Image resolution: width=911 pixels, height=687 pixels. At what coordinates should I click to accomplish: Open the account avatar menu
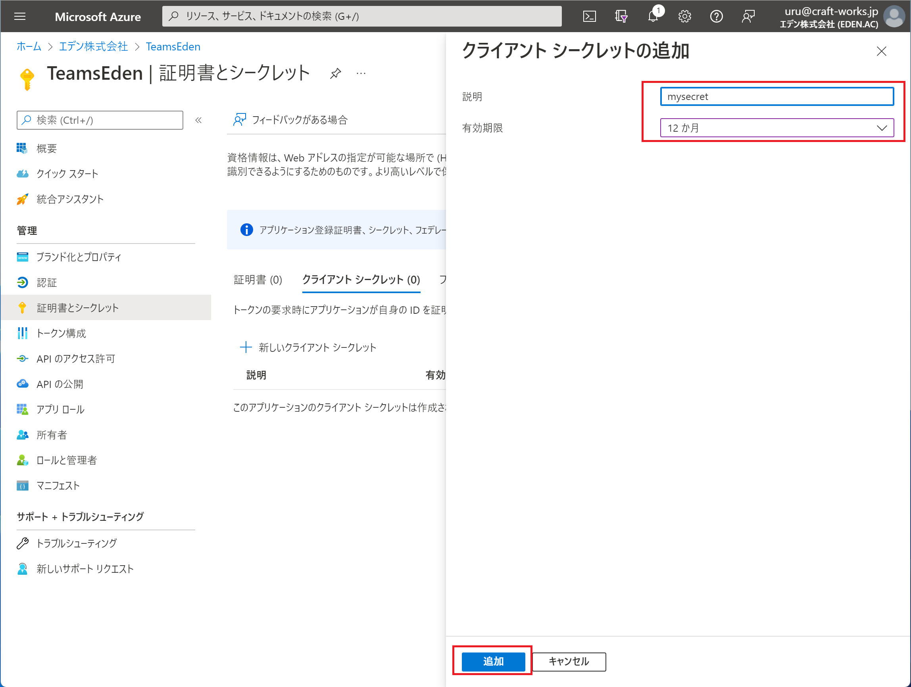pos(894,17)
